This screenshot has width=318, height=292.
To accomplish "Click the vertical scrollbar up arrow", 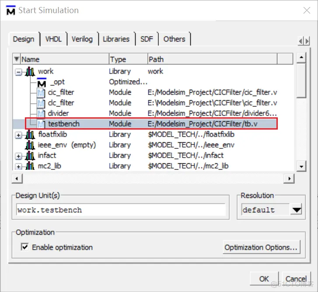I will 301,57.
